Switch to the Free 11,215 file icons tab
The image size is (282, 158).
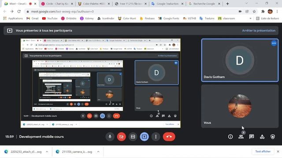[131, 4]
